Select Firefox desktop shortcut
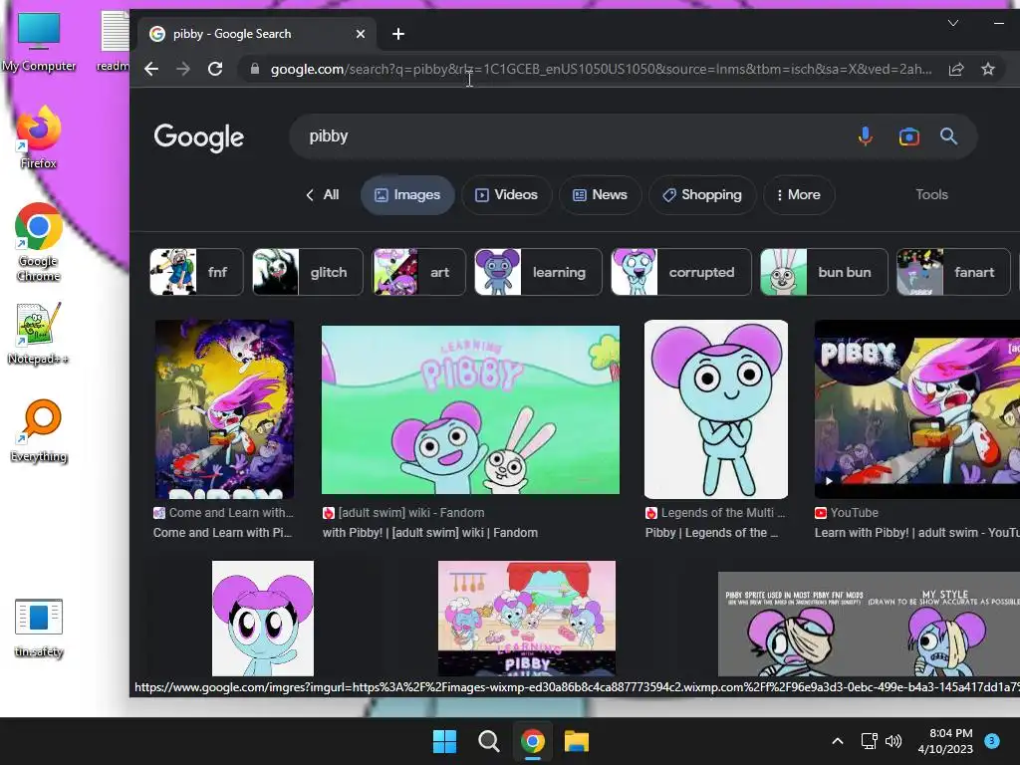This screenshot has height=765, width=1020. tap(39, 137)
